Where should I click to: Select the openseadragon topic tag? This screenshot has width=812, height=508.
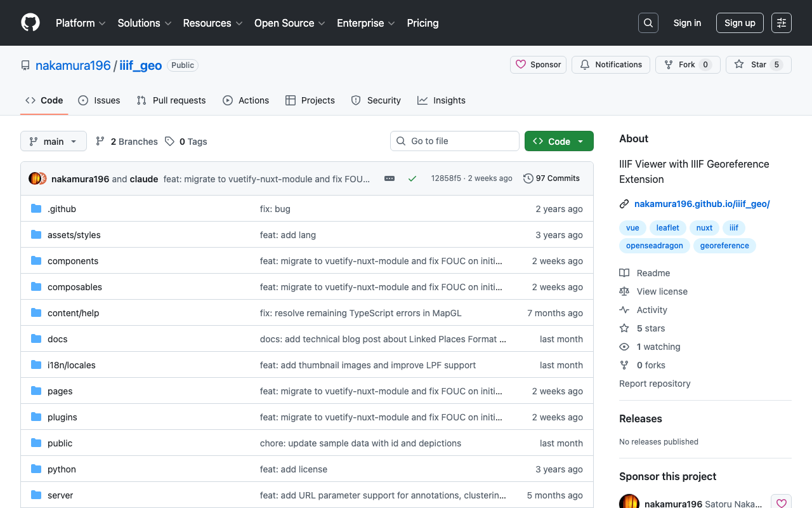coord(654,246)
